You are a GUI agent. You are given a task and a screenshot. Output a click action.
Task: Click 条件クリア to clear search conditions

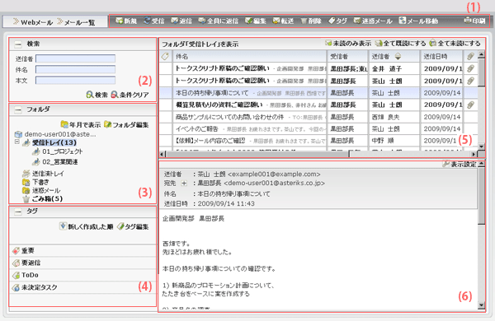(x=130, y=95)
